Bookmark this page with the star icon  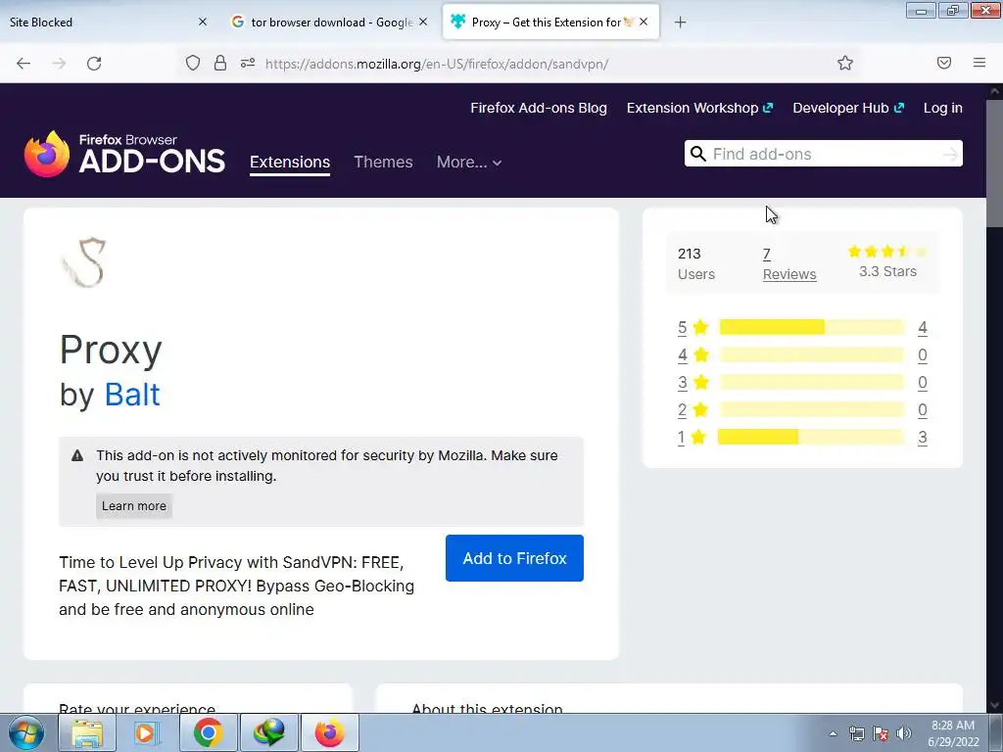click(x=845, y=63)
